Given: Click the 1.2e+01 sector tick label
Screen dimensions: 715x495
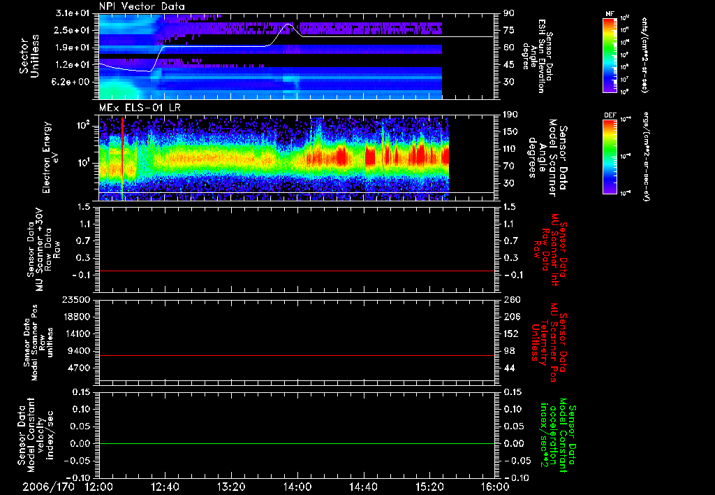Looking at the screenshot, I should coord(73,65).
